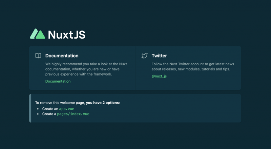271x149 pixels.
Task: Click the green Nuxt mountain logo
Action: 37,34
